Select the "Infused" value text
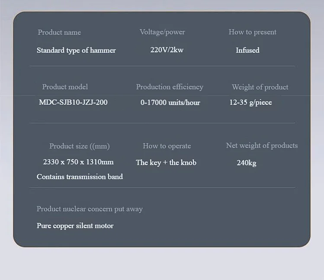This screenshot has height=280, width=324. [247, 50]
